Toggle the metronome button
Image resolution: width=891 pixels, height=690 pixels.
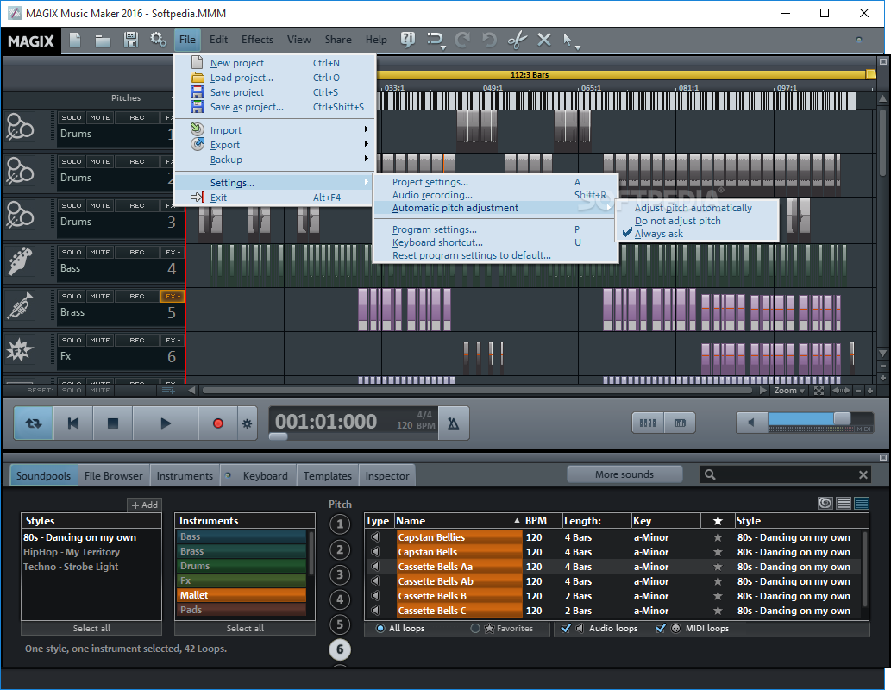(x=454, y=423)
